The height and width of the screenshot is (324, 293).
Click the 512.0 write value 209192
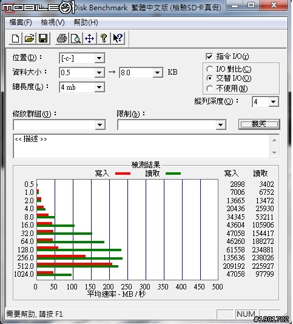pos(234,266)
